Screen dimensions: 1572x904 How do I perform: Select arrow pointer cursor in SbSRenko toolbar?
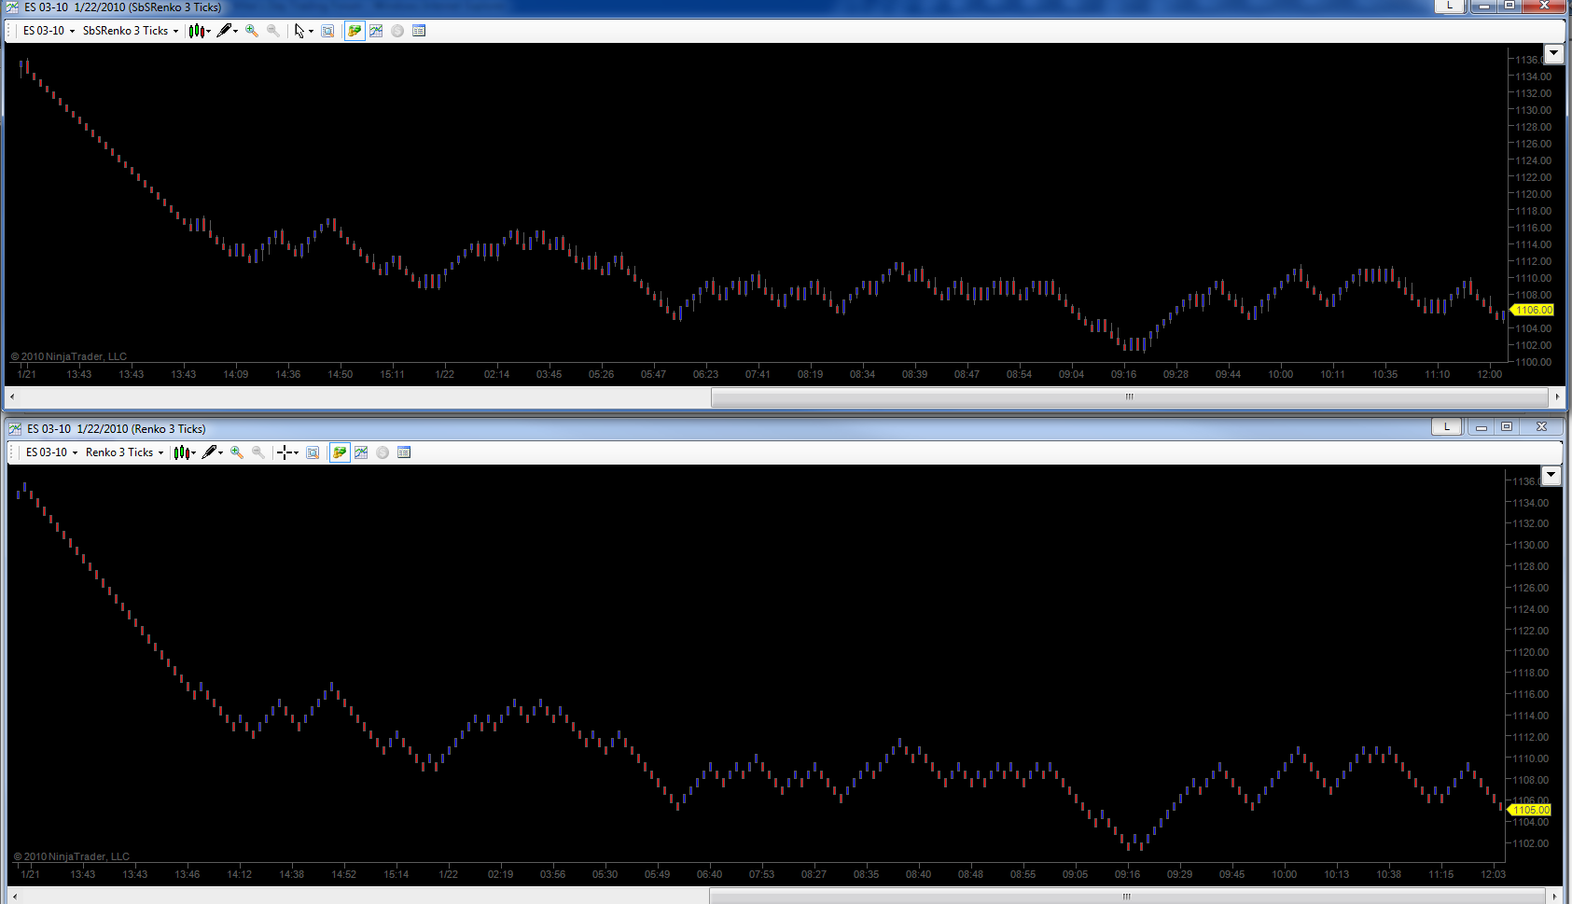[299, 31]
